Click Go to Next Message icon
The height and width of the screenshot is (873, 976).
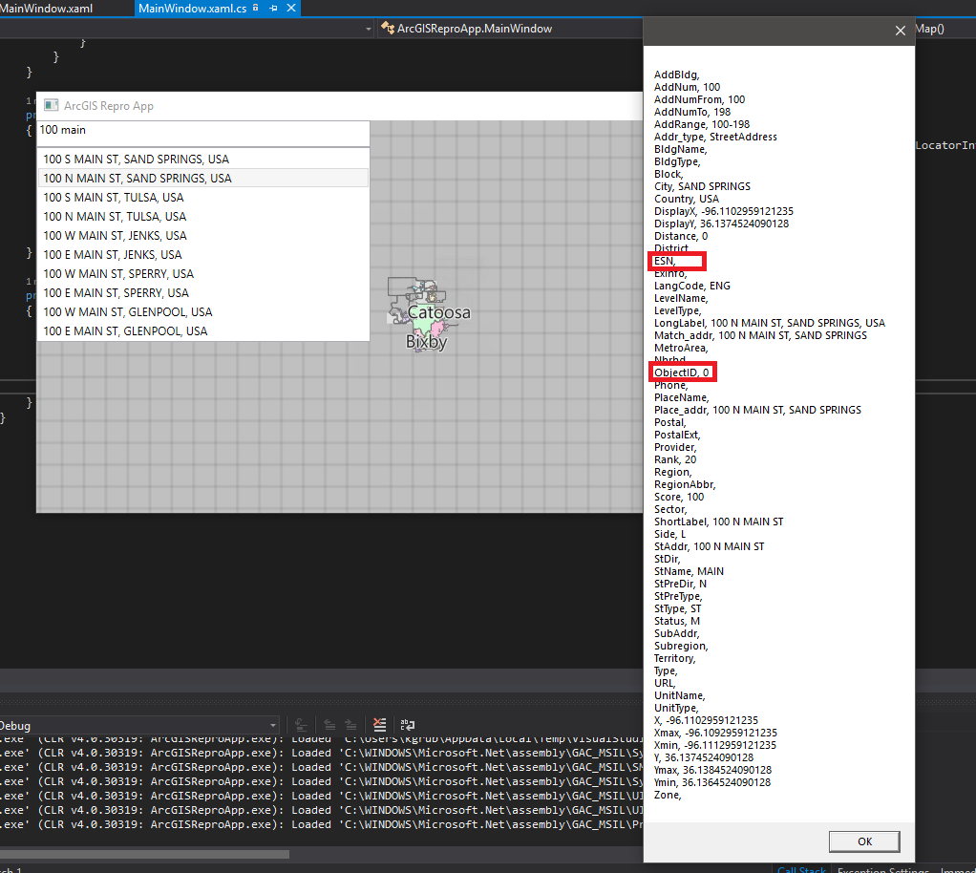click(x=351, y=725)
